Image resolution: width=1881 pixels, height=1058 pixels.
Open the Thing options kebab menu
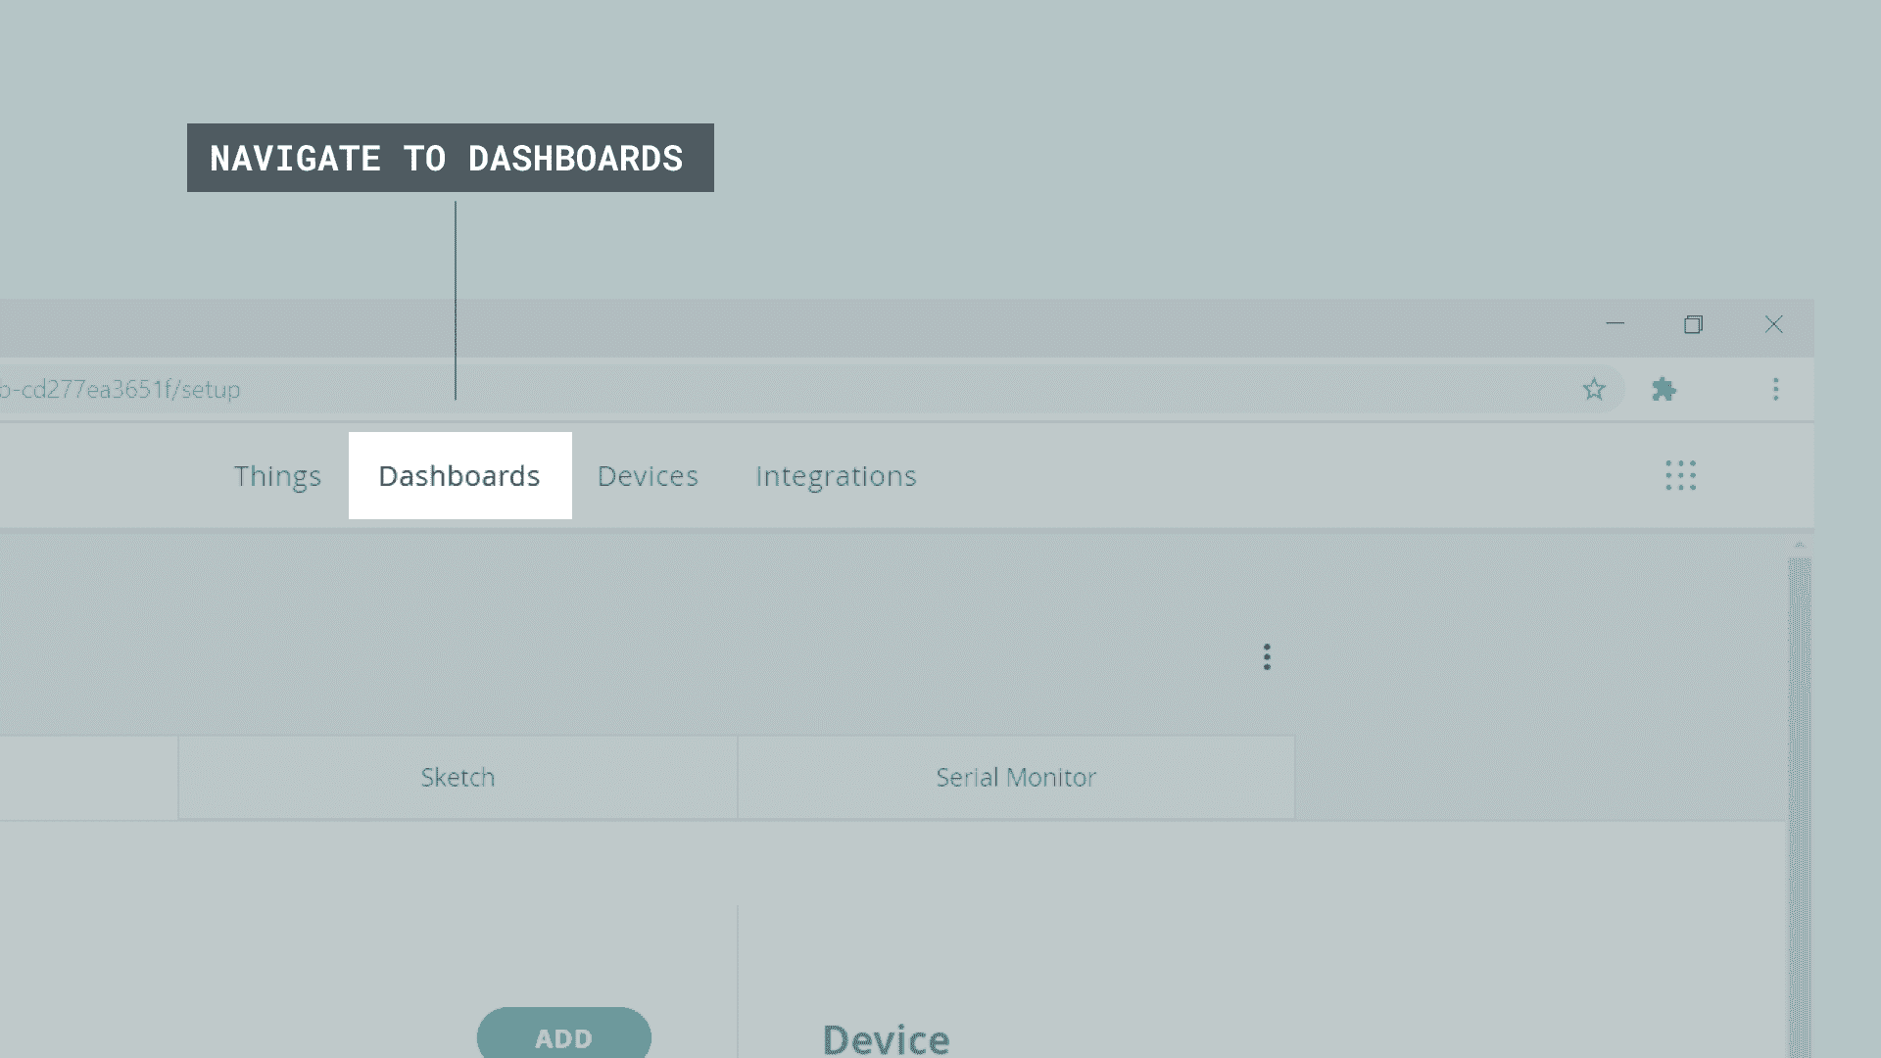pos(1267,657)
